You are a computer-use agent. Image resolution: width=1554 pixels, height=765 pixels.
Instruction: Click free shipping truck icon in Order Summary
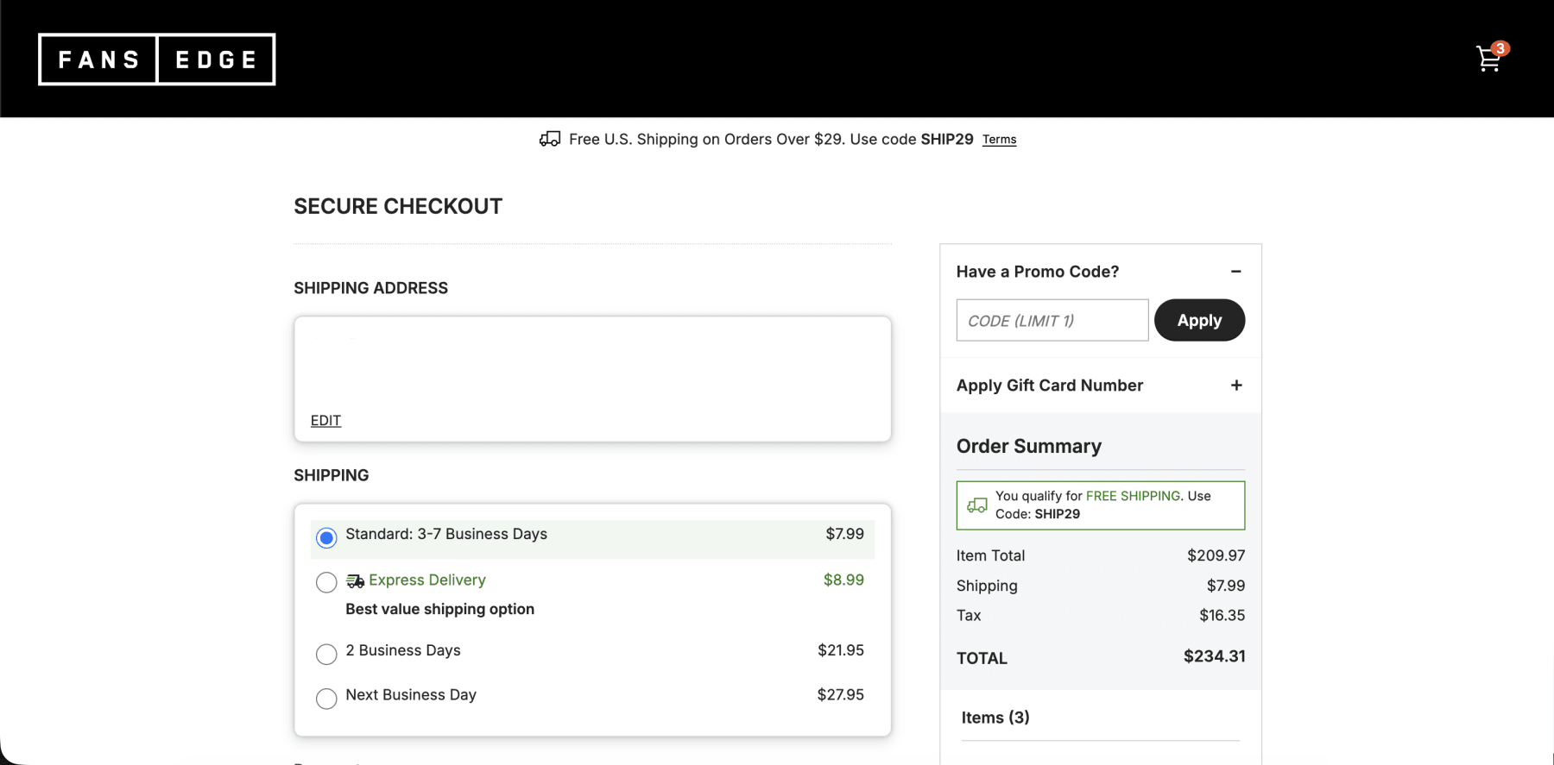[x=977, y=505]
